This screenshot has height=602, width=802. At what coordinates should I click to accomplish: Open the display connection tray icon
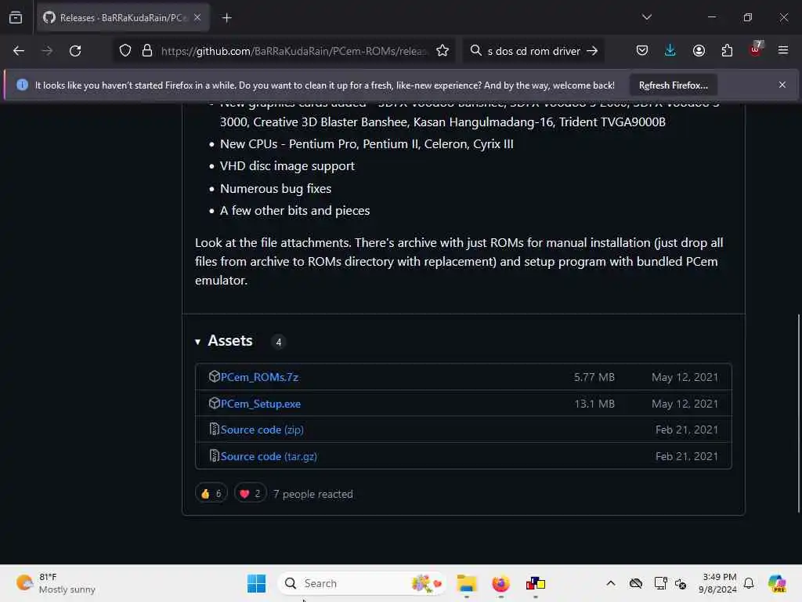click(660, 583)
